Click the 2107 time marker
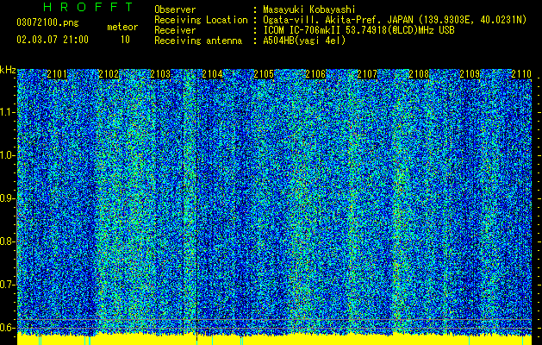542x345 pixels. (x=367, y=74)
